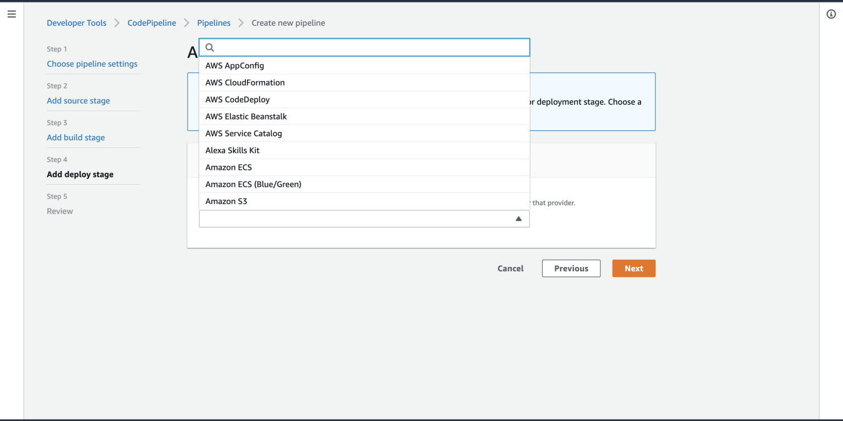Click the Next button
Image resolution: width=843 pixels, height=421 pixels.
[x=633, y=268]
